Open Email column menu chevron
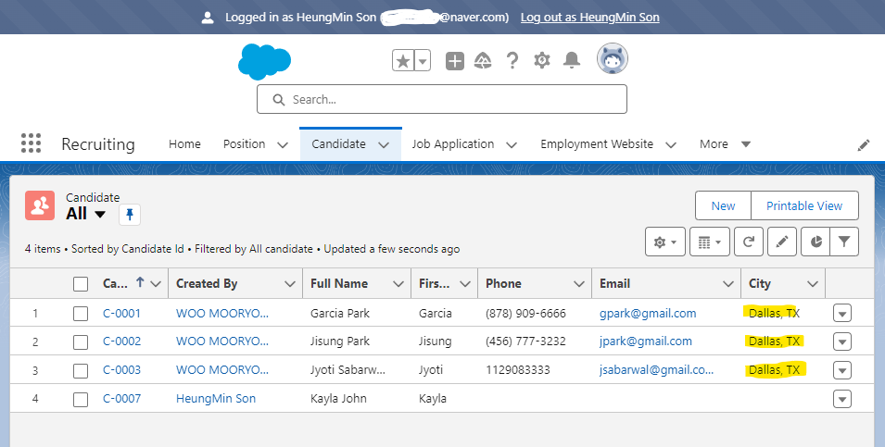 click(x=728, y=284)
